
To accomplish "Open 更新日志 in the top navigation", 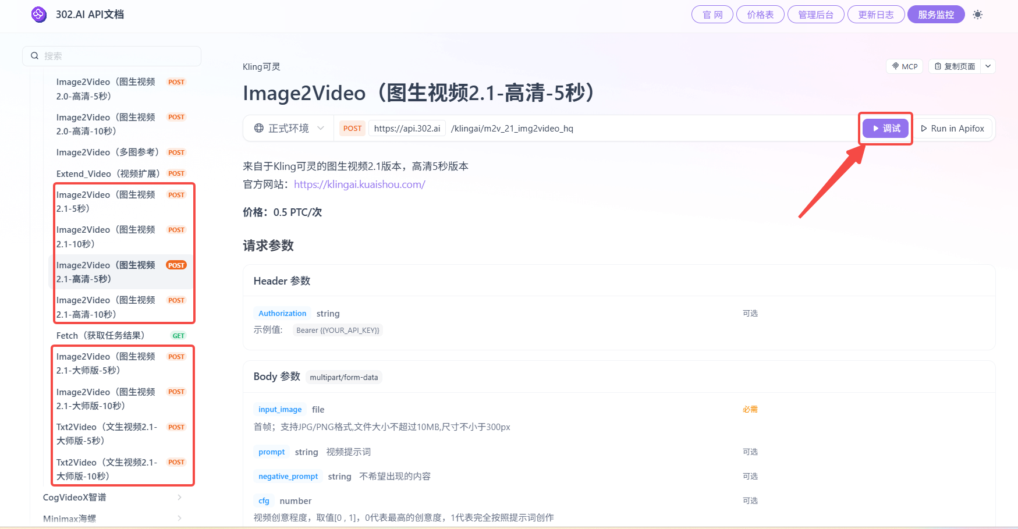I will point(876,15).
